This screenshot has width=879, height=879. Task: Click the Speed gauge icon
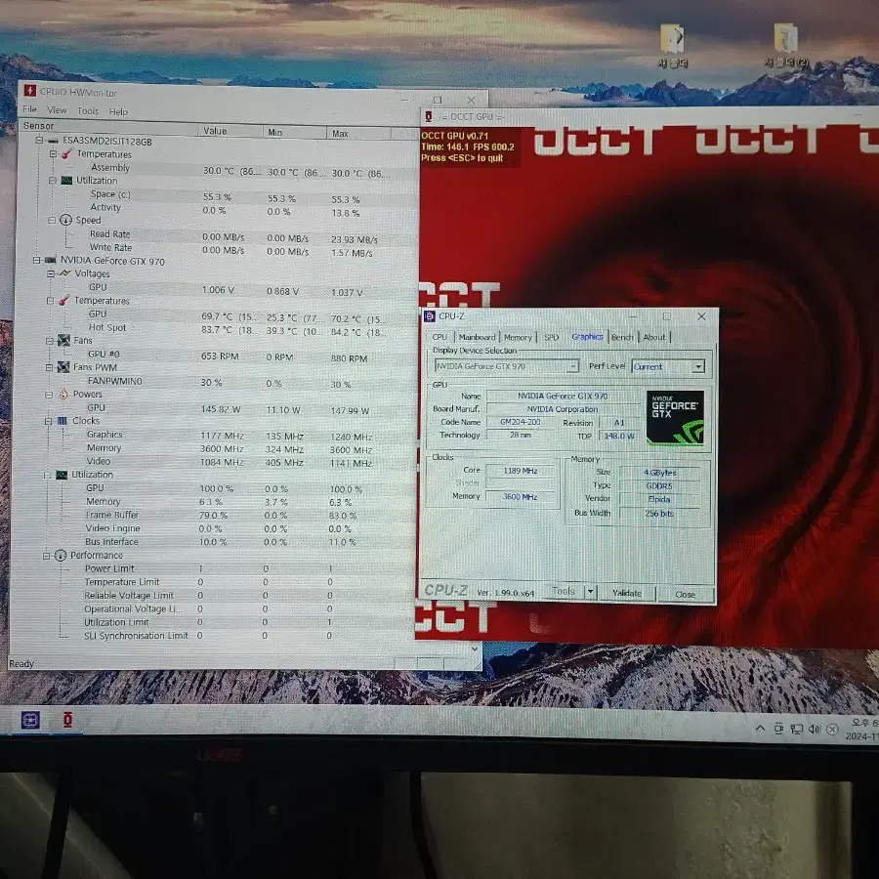coord(65,220)
